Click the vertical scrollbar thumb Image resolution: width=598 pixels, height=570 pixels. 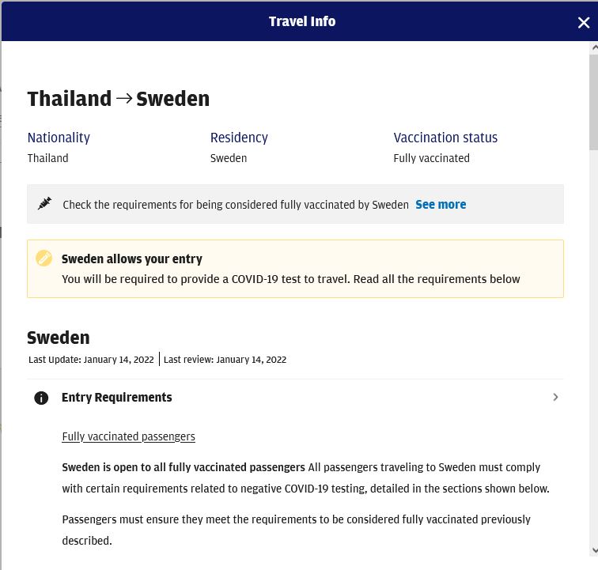point(593,103)
